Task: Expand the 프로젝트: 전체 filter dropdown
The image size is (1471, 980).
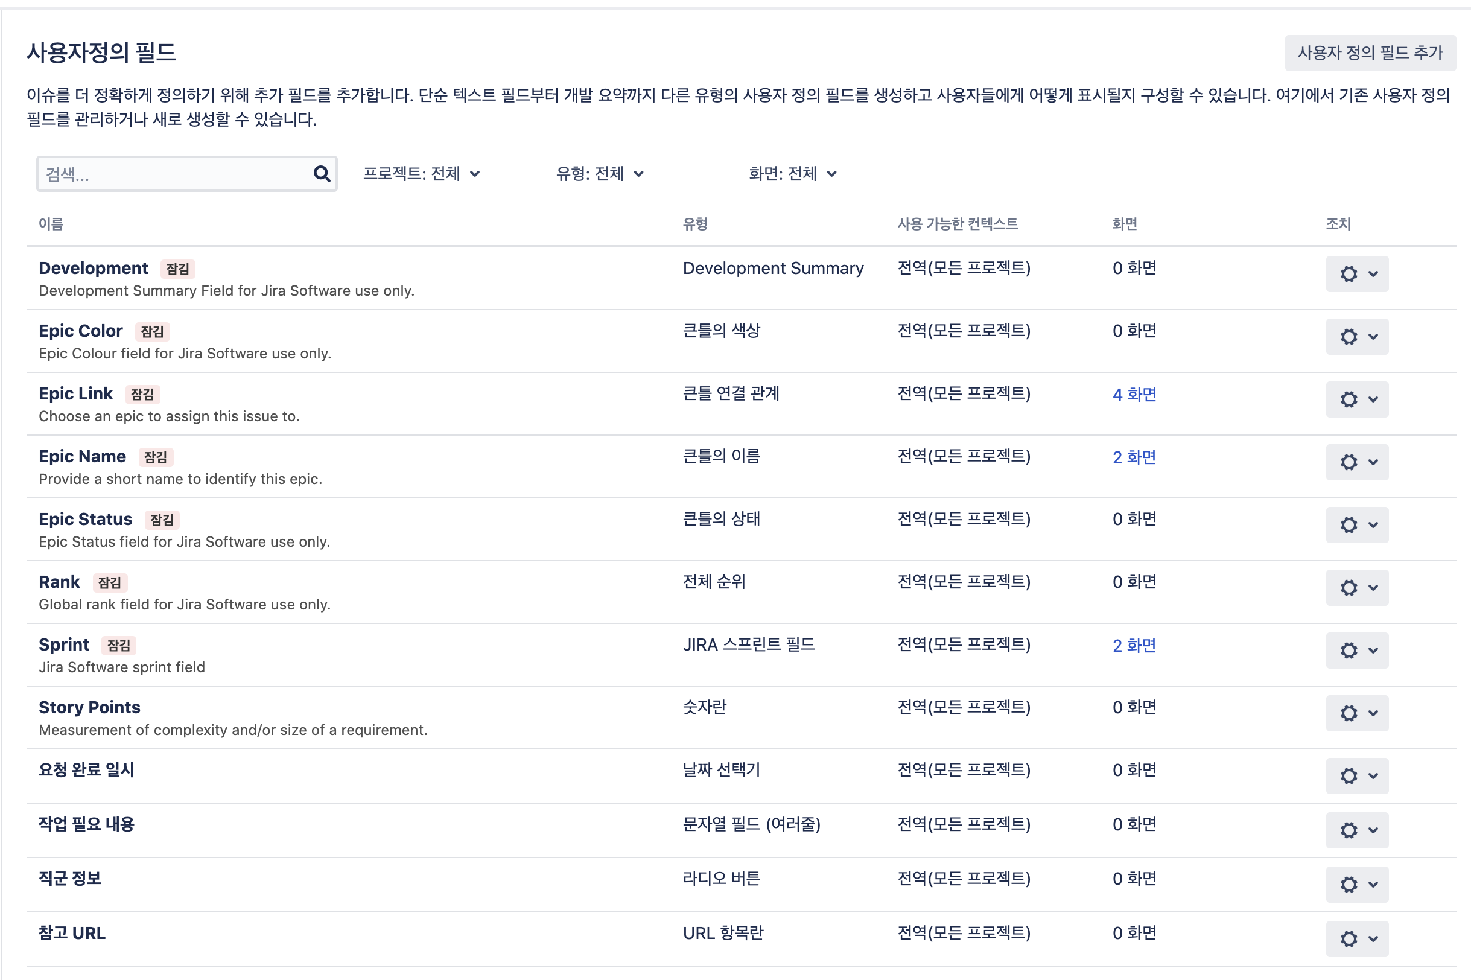Action: [x=422, y=174]
